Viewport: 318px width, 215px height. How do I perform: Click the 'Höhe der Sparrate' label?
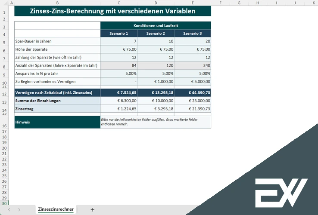pyautogui.click(x=31, y=49)
